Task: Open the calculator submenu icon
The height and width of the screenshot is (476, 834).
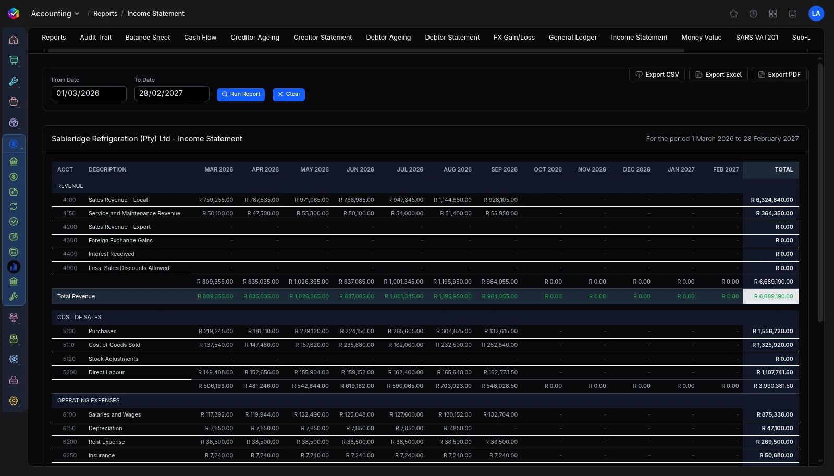Action: pyautogui.click(x=14, y=252)
